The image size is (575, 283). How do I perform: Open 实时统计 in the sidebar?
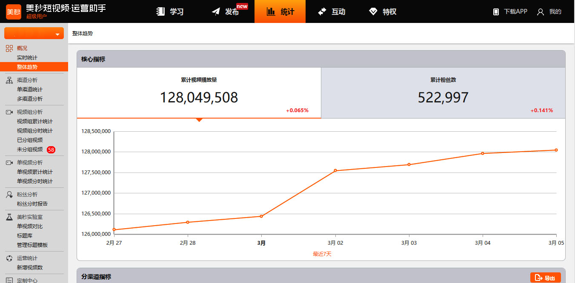click(x=27, y=58)
